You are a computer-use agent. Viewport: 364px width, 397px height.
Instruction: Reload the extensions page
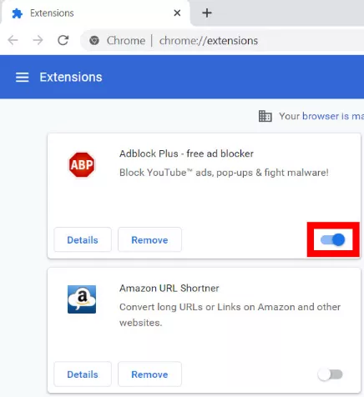pyautogui.click(x=63, y=40)
